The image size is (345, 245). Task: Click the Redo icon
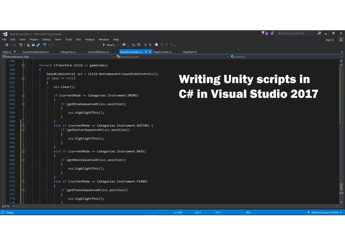point(52,45)
